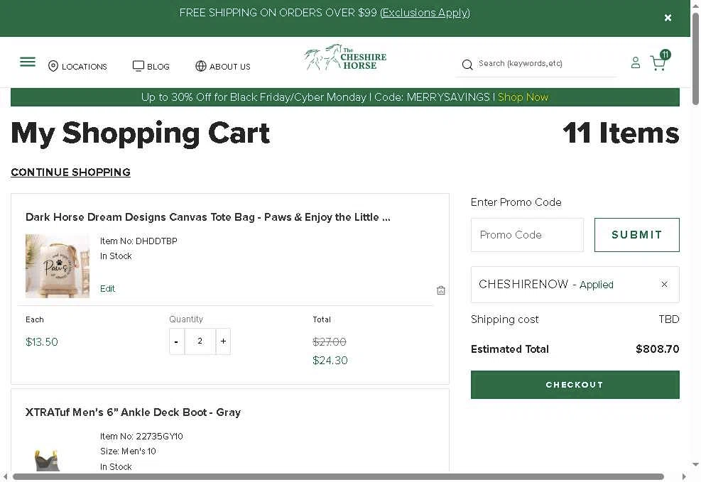Select the item number 22735GY10 text
The width and height of the screenshot is (701, 482).
[x=159, y=437]
